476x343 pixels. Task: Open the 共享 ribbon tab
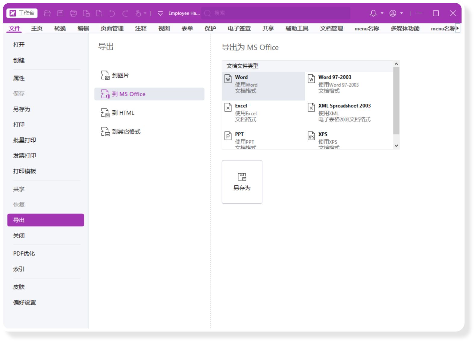(x=268, y=28)
